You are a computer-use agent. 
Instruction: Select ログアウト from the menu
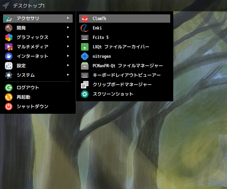click(x=38, y=88)
